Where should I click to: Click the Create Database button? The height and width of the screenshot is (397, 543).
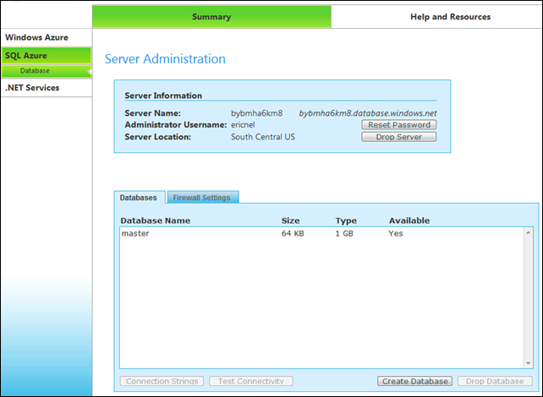415,381
